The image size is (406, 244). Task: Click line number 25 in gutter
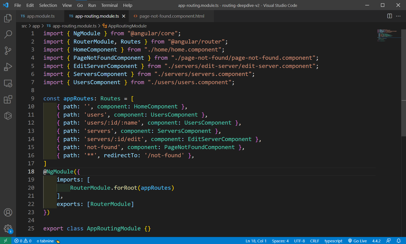tap(31, 228)
